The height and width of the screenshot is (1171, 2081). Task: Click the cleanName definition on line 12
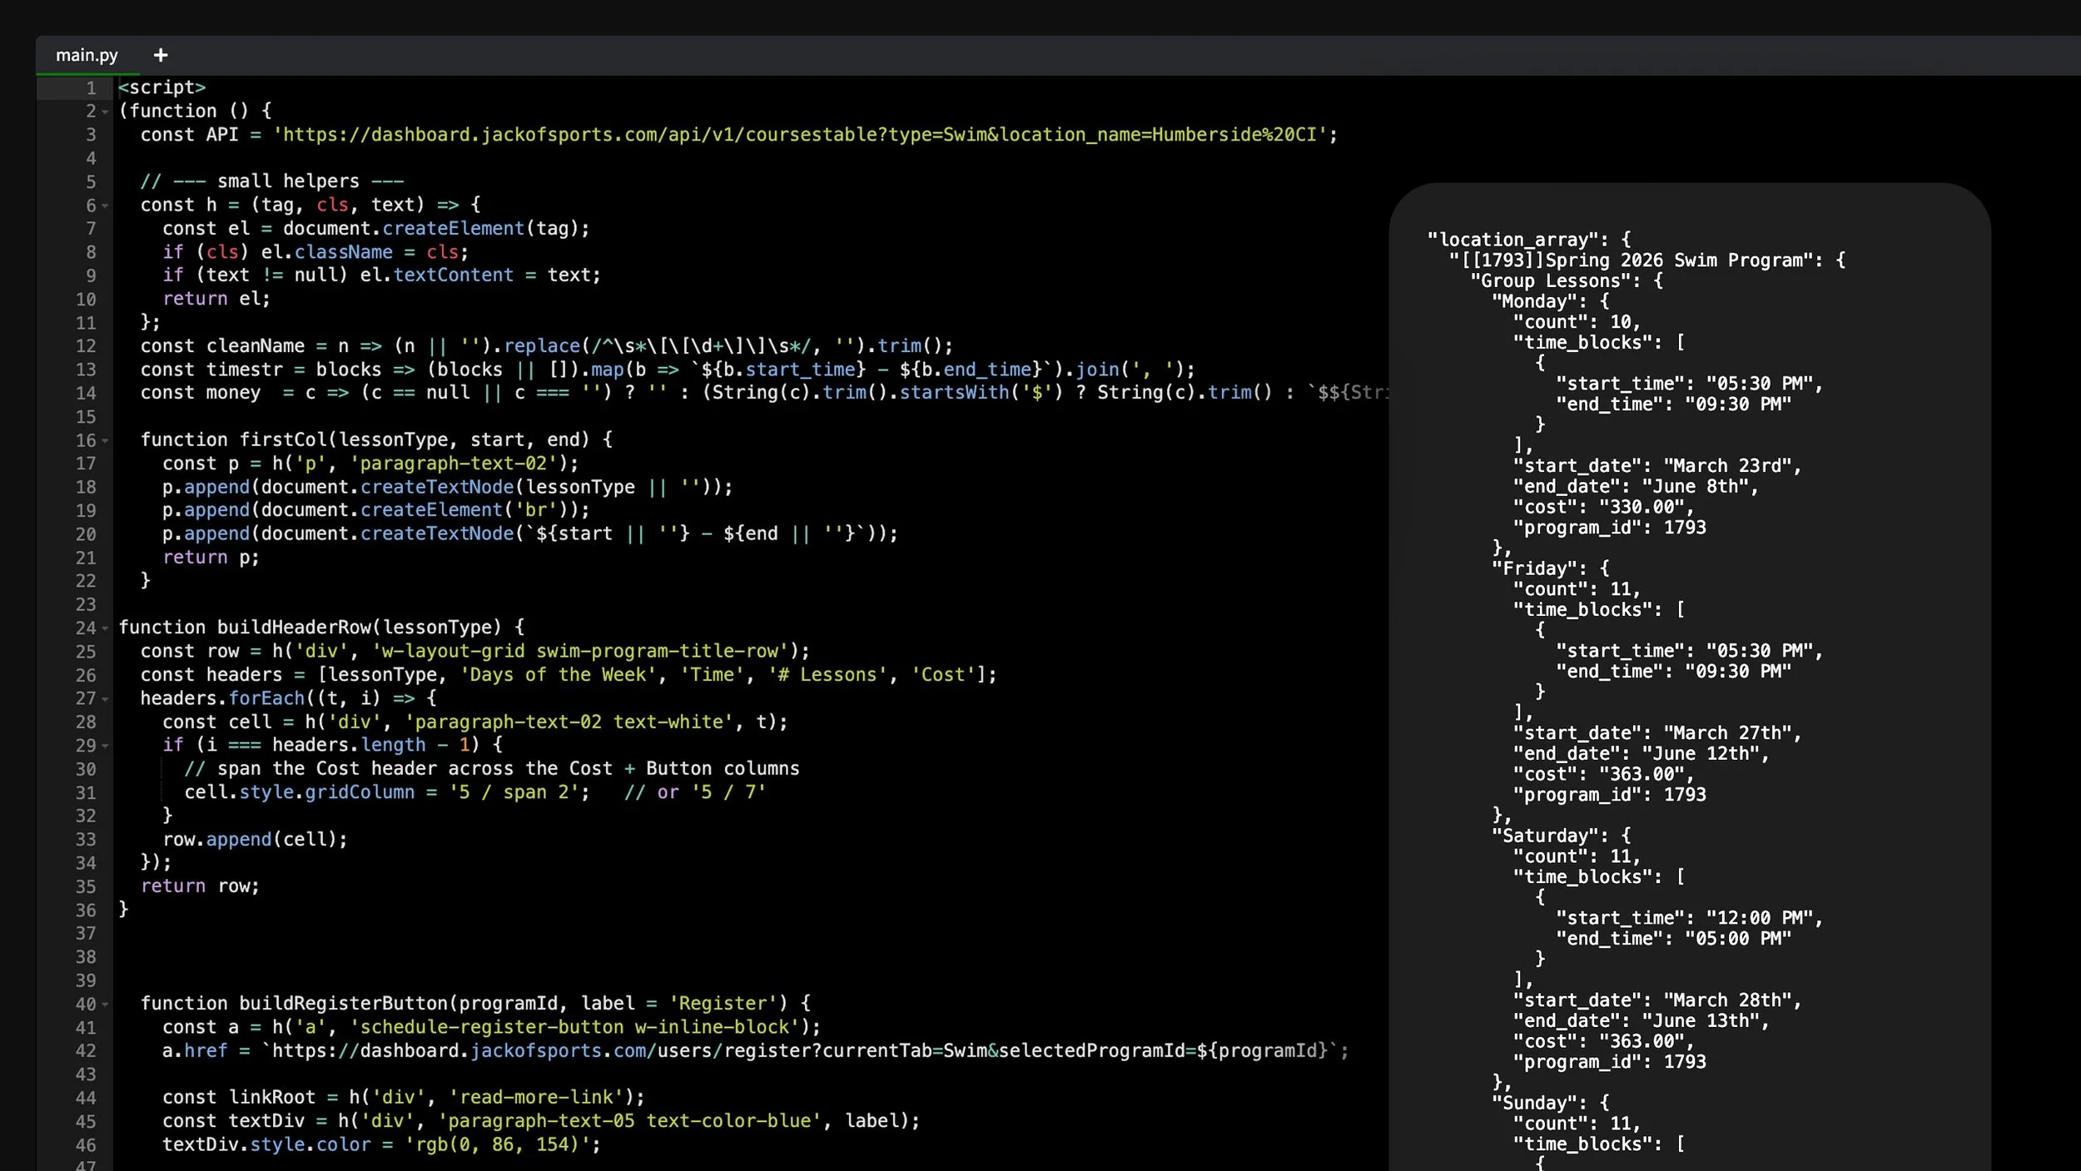coord(255,346)
